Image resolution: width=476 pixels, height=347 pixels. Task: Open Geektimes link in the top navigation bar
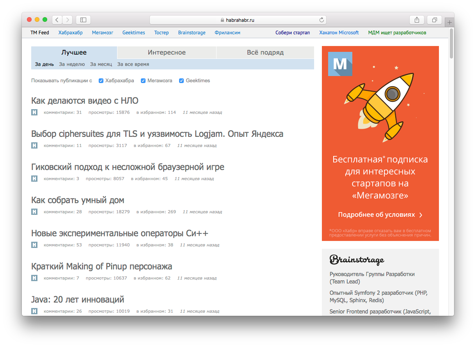[133, 33]
